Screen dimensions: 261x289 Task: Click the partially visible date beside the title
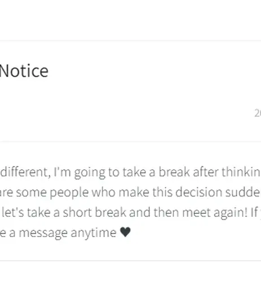(258, 113)
